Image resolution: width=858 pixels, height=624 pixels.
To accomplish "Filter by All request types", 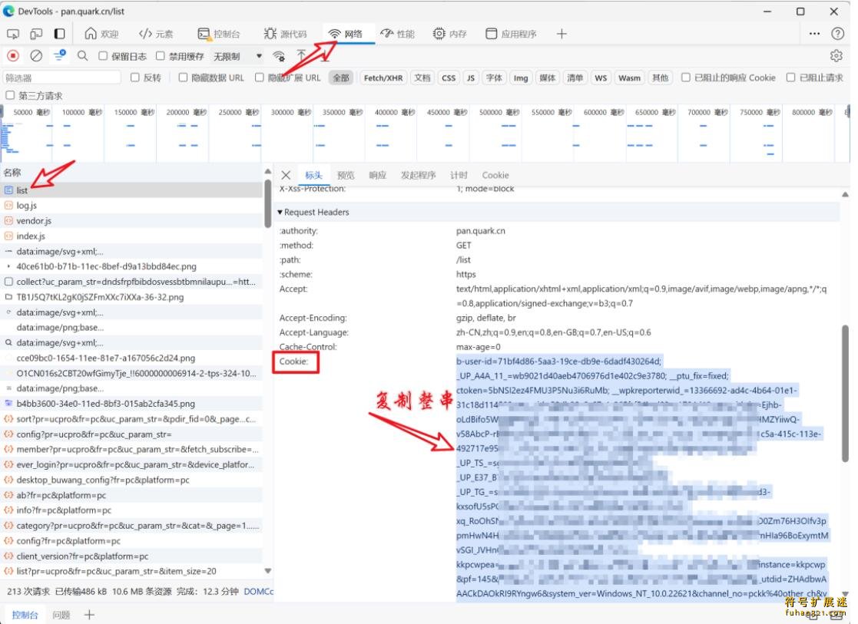I will (x=341, y=78).
